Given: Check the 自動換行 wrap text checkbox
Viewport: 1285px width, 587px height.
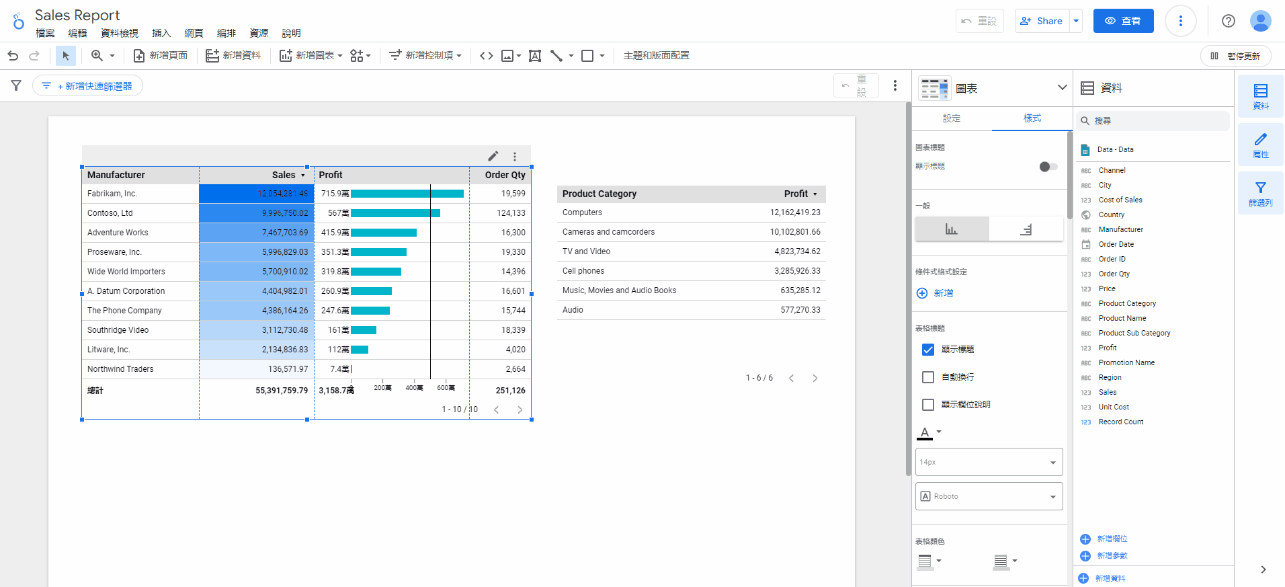Looking at the screenshot, I should [x=928, y=377].
